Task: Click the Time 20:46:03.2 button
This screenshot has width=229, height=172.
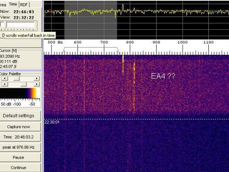Action: (18, 137)
